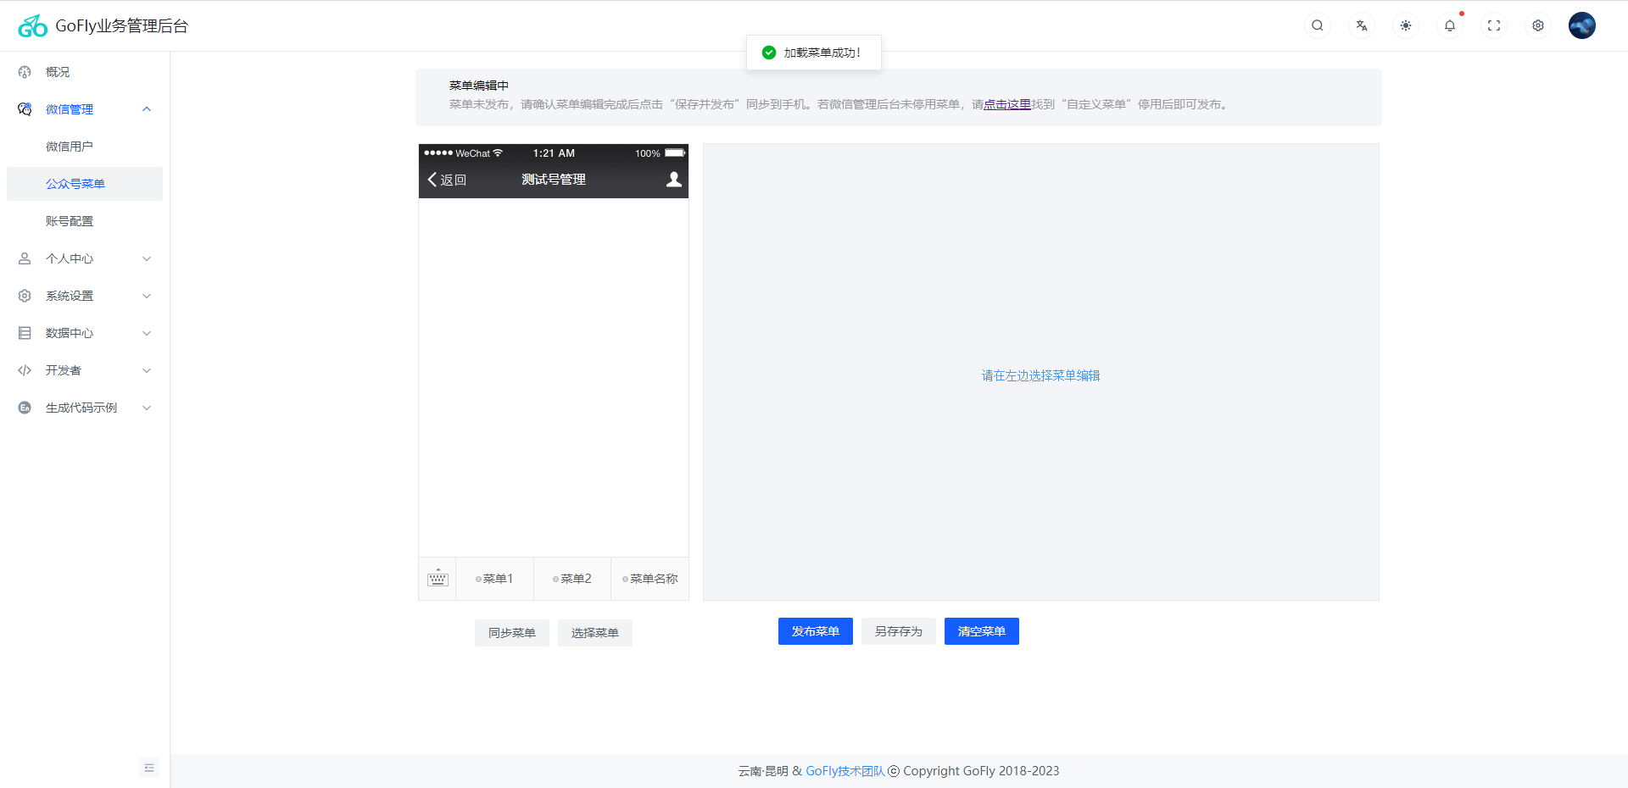Select 账号配置 in the sidebar

(70, 221)
